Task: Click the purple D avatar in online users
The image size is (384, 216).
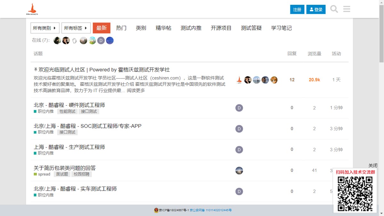Action: pos(101,41)
